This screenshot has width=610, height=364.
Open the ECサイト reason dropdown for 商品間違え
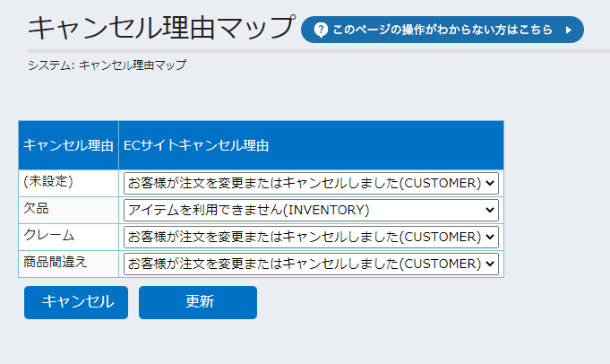point(311,264)
